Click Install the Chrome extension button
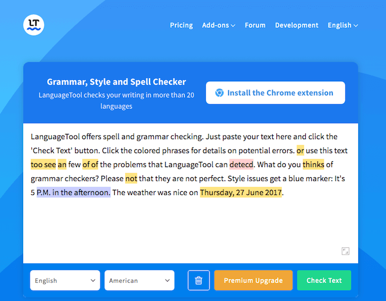 (275, 93)
